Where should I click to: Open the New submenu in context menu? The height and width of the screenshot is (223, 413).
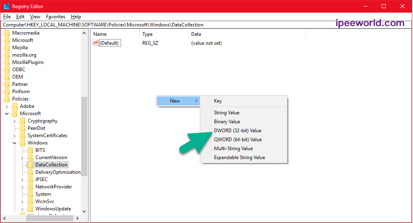pos(178,101)
